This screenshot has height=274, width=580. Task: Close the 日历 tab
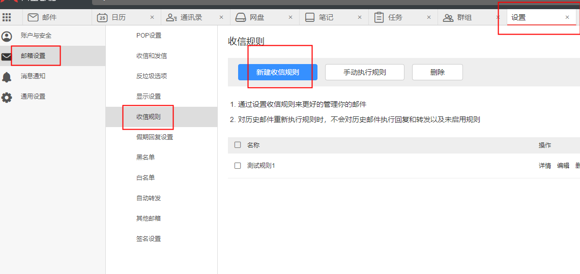click(152, 17)
